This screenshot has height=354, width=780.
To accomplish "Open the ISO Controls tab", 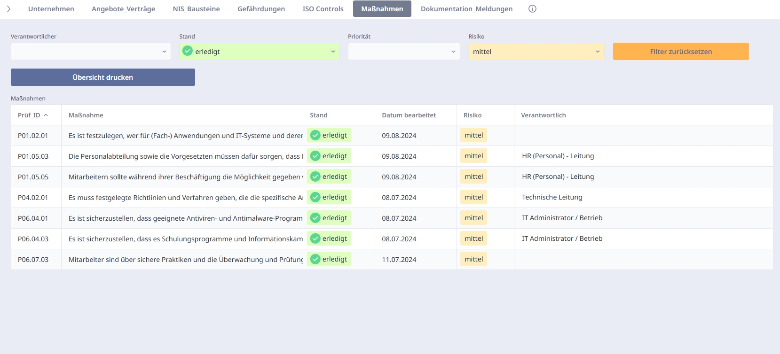I will 323,9.
